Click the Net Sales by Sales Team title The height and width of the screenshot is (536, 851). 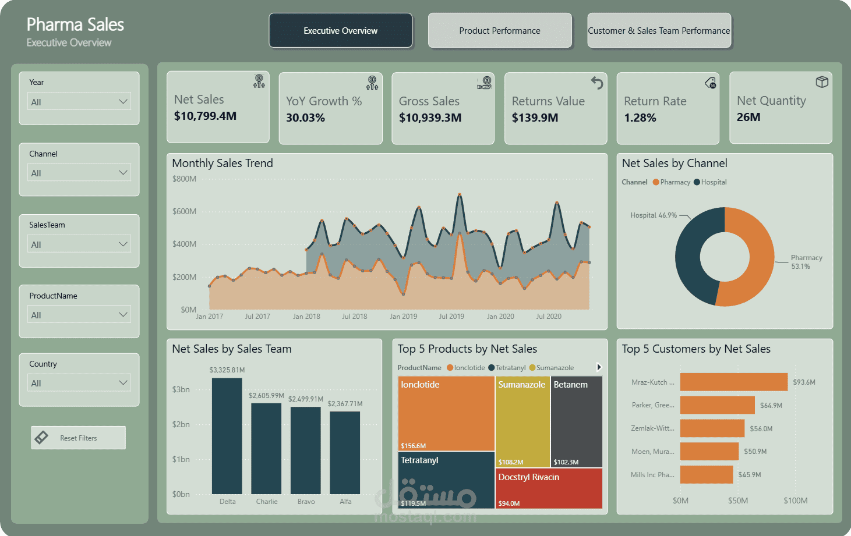232,349
